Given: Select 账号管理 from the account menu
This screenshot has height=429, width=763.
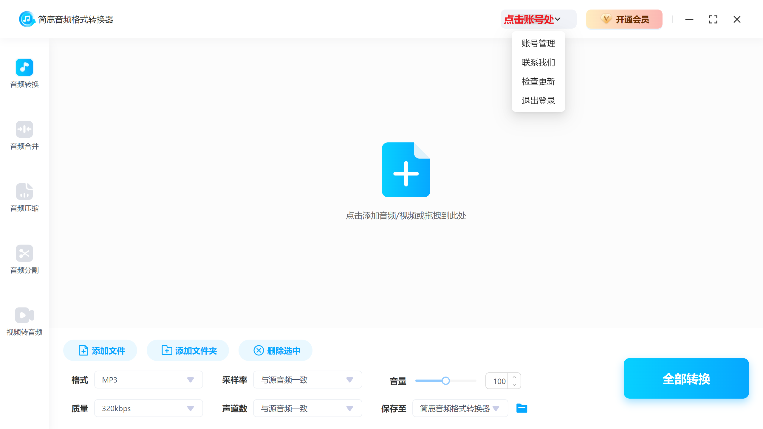Looking at the screenshot, I should tap(538, 43).
